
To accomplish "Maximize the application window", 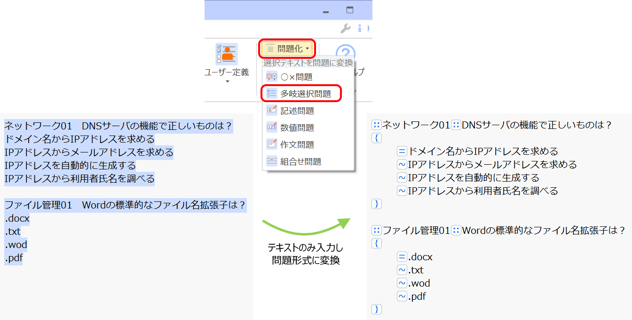I will (349, 10).
